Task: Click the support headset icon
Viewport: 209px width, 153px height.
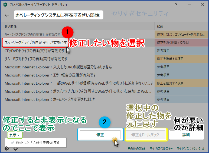Action: pyautogui.click(x=16, y=149)
